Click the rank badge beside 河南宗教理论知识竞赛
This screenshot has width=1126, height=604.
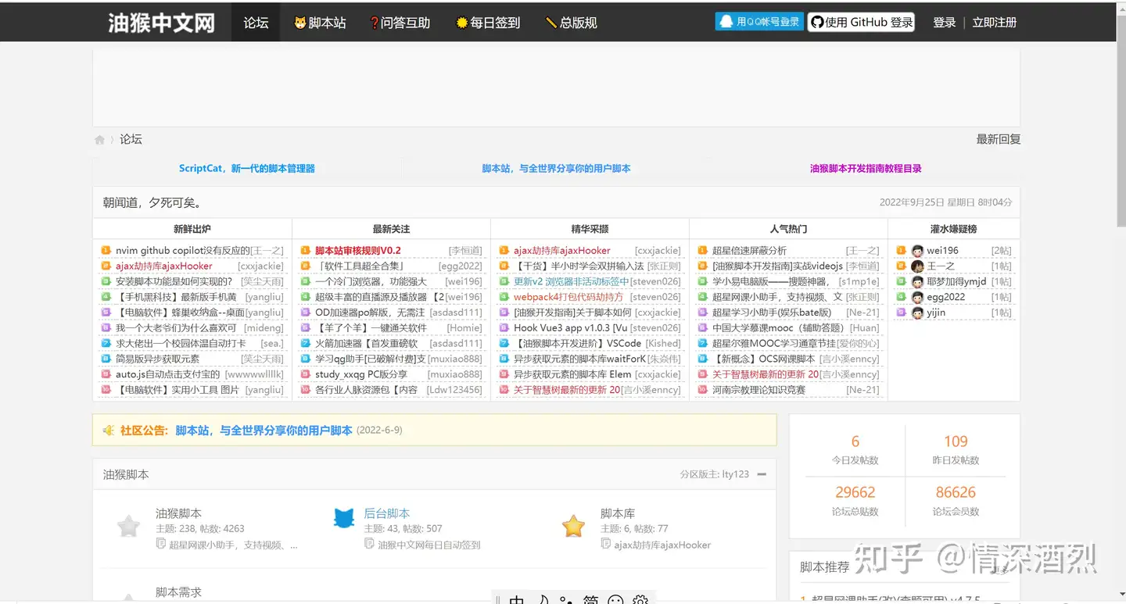(x=703, y=390)
